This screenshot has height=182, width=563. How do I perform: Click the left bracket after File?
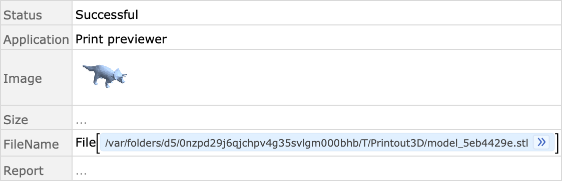coord(97,143)
